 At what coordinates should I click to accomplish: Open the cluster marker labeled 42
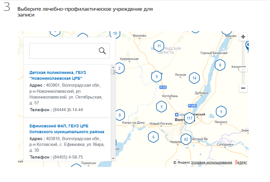186,139
